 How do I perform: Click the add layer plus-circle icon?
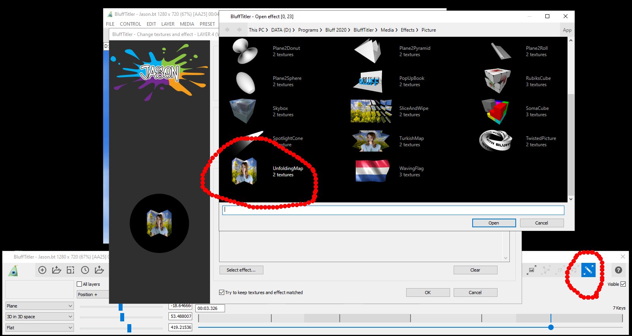click(x=42, y=270)
